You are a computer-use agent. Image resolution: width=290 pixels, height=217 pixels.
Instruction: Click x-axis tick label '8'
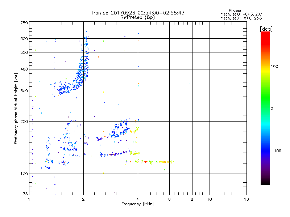(192, 199)
